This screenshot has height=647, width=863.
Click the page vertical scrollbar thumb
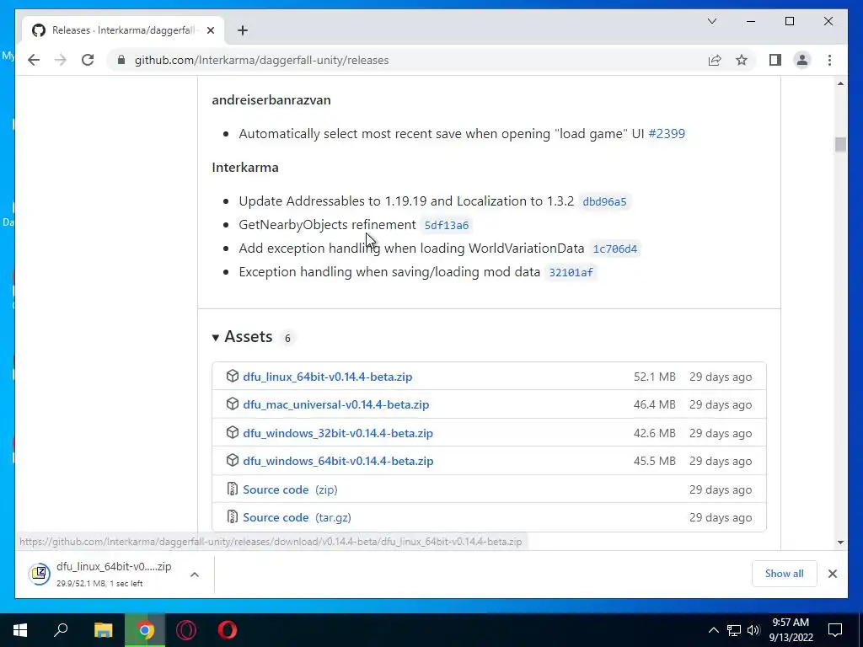840,145
